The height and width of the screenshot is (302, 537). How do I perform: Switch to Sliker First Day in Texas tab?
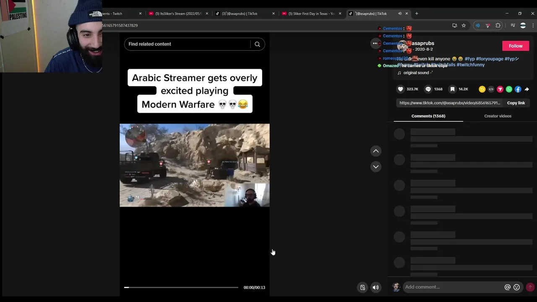pos(311,13)
